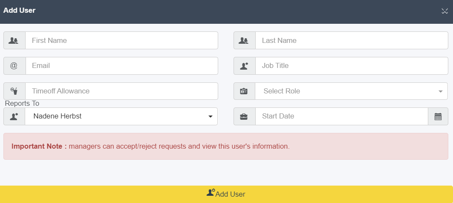Screen dimensions: 453x203
Task: Focus the First Name field
Action: coord(121,40)
